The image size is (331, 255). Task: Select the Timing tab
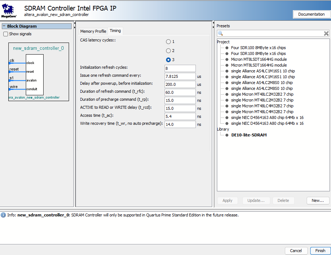click(115, 31)
